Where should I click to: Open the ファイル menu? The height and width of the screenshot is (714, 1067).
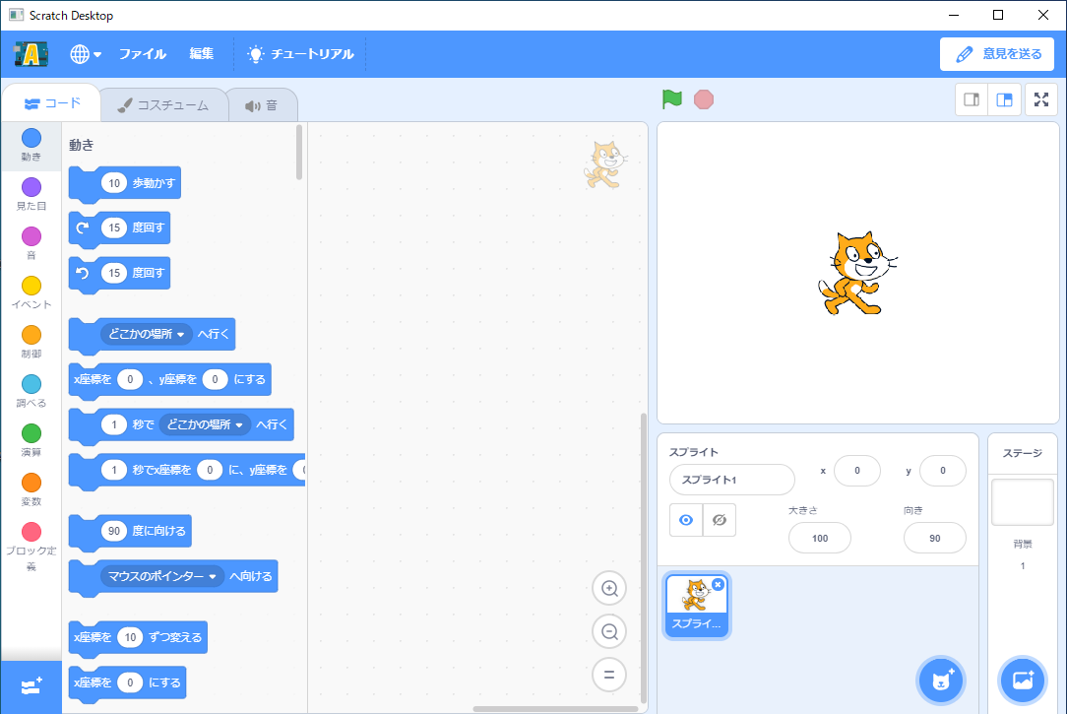pyautogui.click(x=143, y=54)
